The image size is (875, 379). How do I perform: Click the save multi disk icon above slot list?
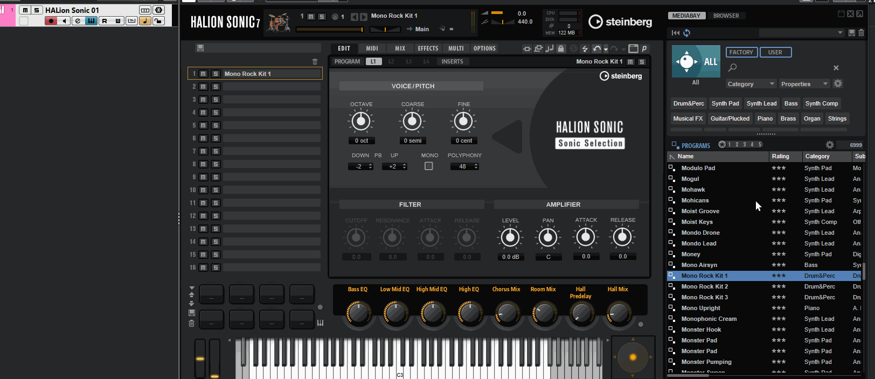(x=200, y=48)
